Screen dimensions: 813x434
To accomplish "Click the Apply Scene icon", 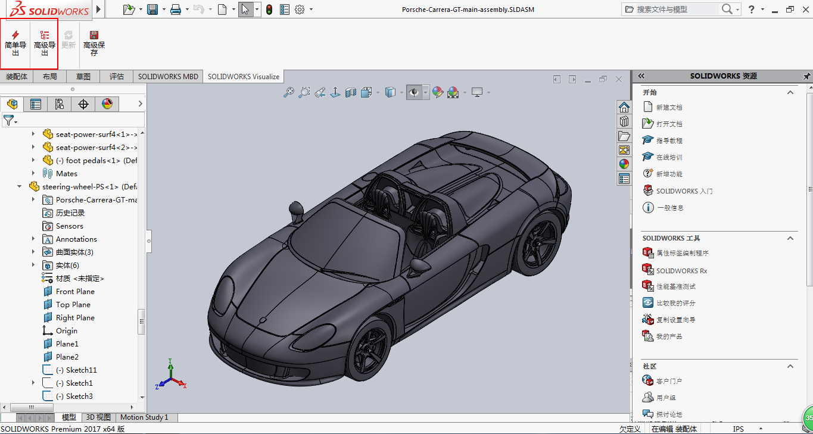I will point(453,92).
